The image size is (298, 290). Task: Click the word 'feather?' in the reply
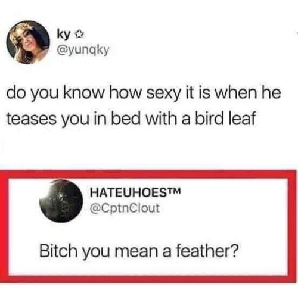coord(207,250)
